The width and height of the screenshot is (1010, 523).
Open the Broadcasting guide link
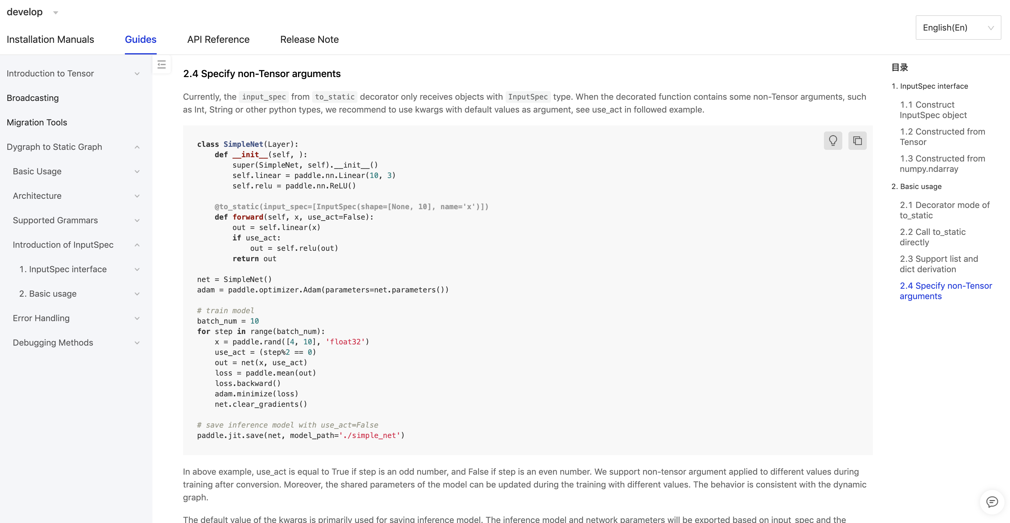click(32, 98)
